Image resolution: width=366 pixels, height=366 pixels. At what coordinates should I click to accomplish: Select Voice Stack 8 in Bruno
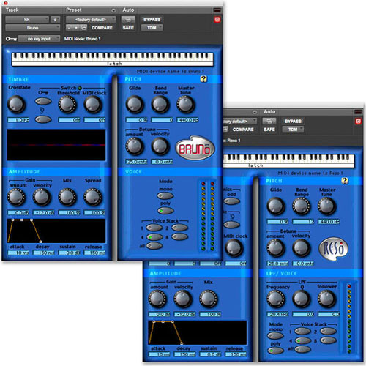pos(179,236)
